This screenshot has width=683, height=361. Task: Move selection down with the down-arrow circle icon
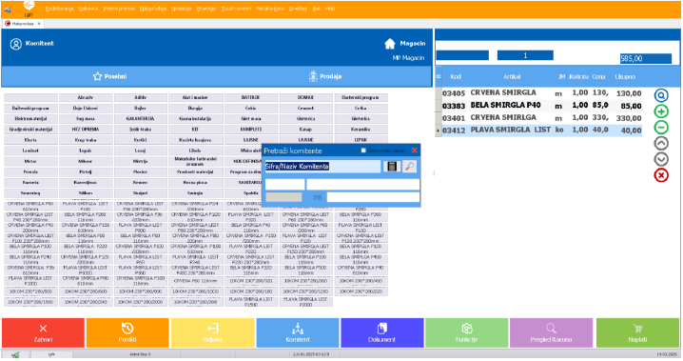click(661, 159)
